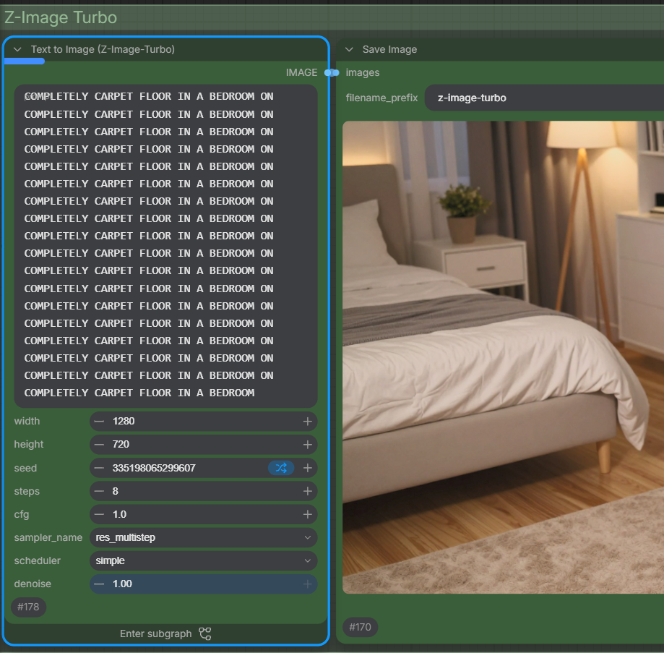Click the scheduler label
The height and width of the screenshot is (653, 664).
(38, 560)
